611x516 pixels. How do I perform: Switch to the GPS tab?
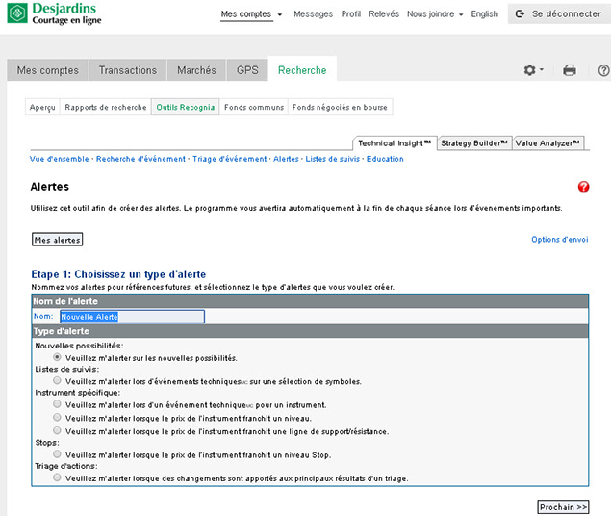[247, 70]
